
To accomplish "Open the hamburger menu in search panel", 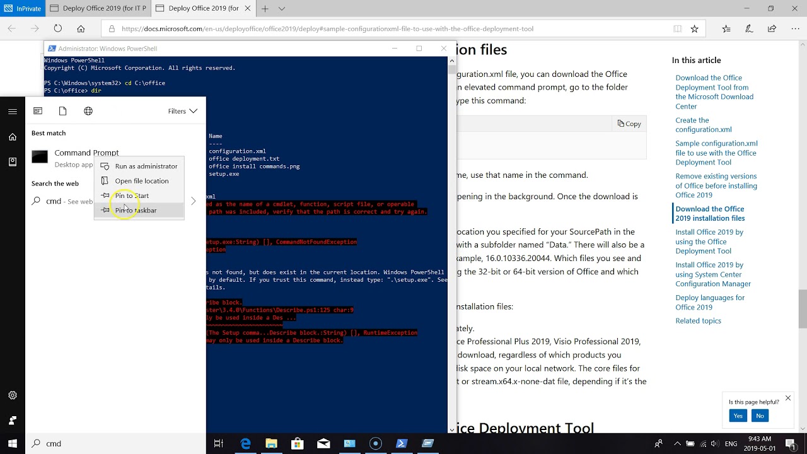I will pos(13,112).
